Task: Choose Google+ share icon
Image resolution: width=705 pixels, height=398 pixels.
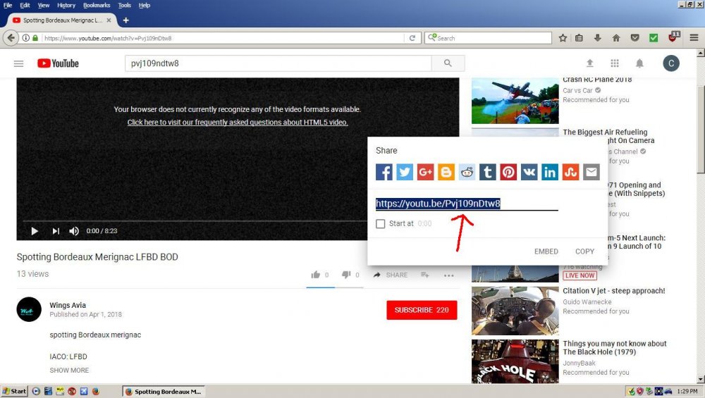Action: coord(425,172)
